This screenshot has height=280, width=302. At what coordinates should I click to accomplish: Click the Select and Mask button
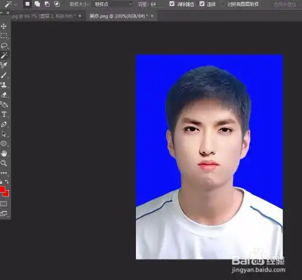coord(286,4)
